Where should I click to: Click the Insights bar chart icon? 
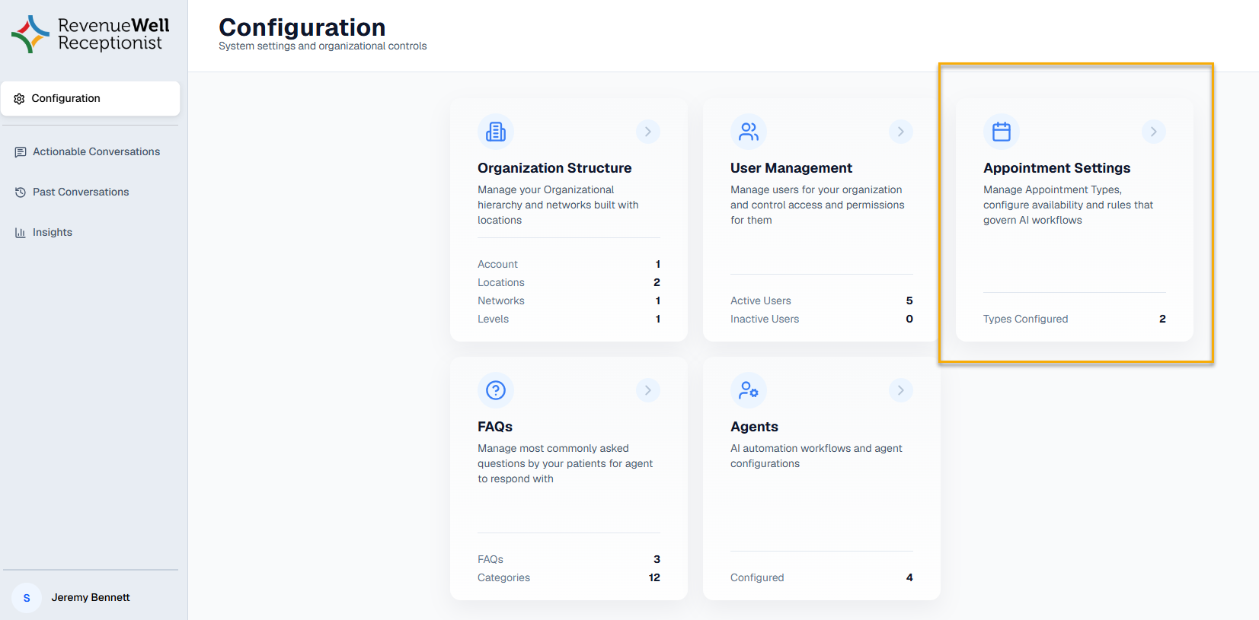(x=21, y=233)
